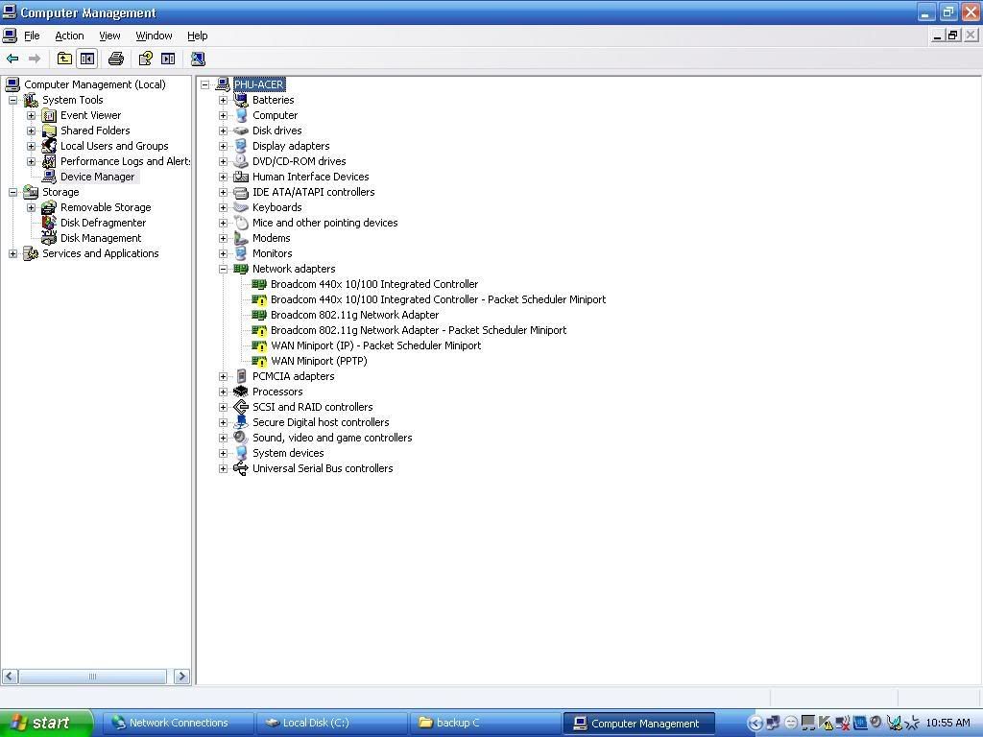Click the Back arrow toolbar button
This screenshot has height=737, width=983.
pos(12,59)
